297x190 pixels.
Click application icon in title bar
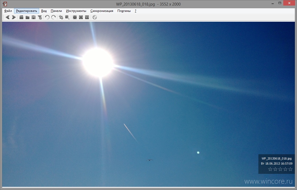pos(5,4)
